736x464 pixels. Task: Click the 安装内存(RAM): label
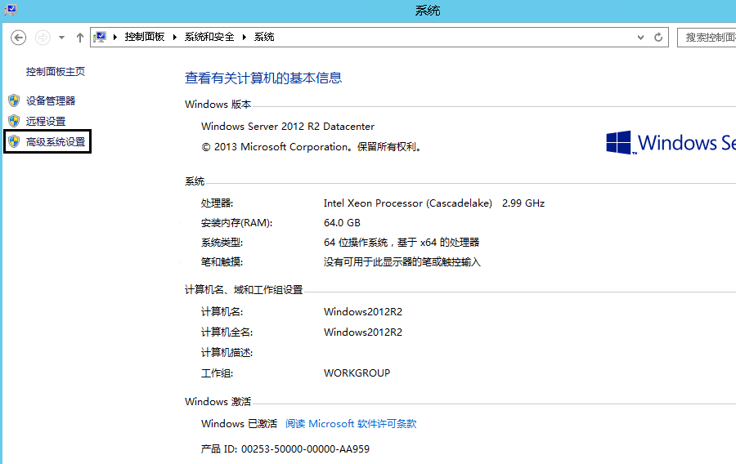click(x=236, y=223)
